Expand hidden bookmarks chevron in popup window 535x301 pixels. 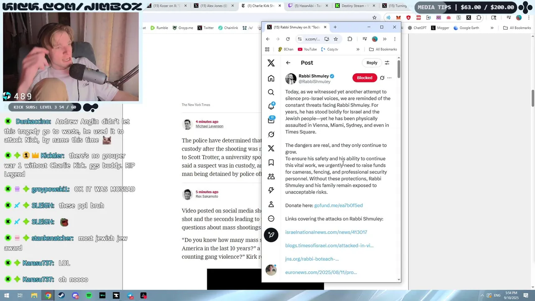358,49
